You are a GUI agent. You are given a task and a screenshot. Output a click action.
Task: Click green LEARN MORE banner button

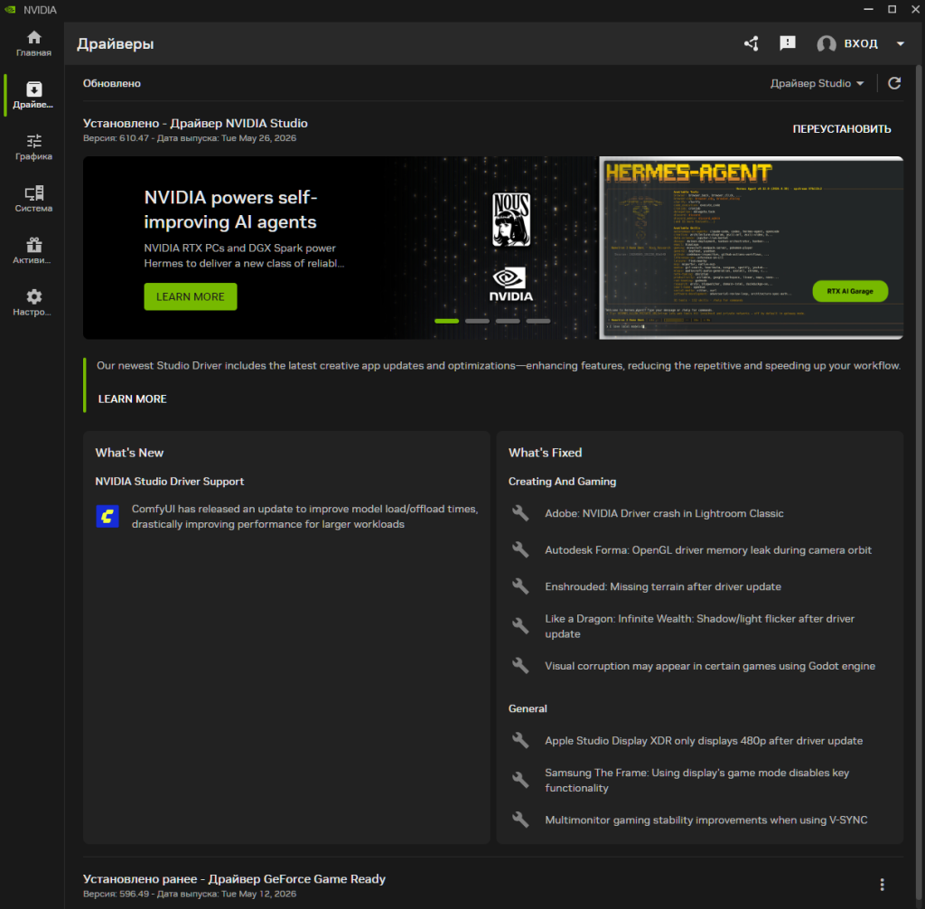coord(191,297)
